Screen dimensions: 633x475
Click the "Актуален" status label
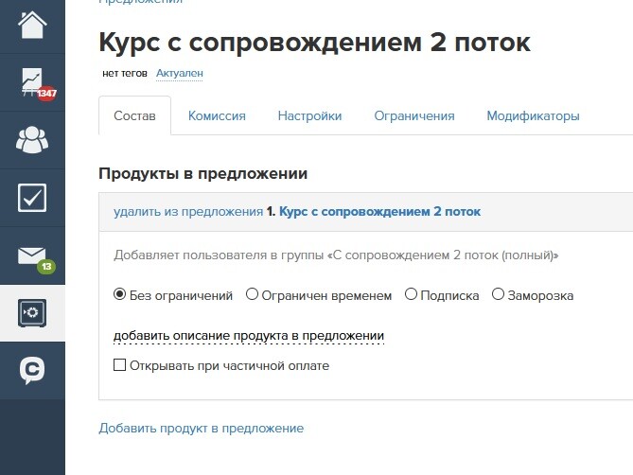180,73
